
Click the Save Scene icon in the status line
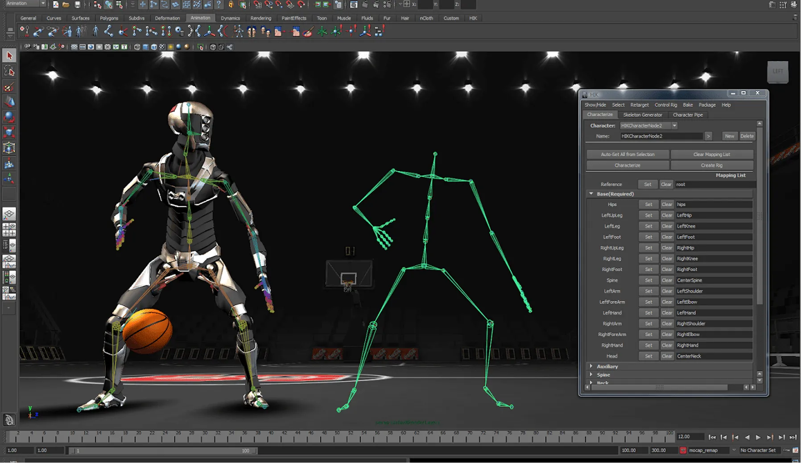point(77,5)
